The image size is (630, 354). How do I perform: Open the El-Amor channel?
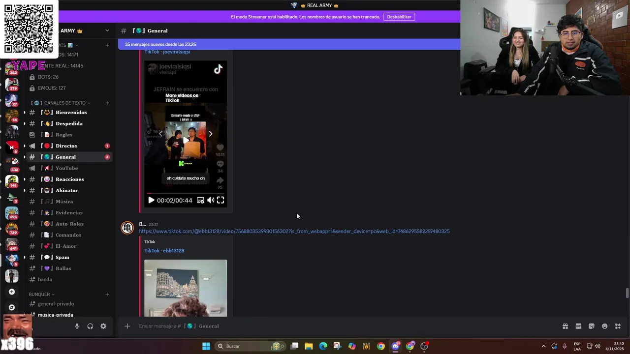tap(69, 246)
